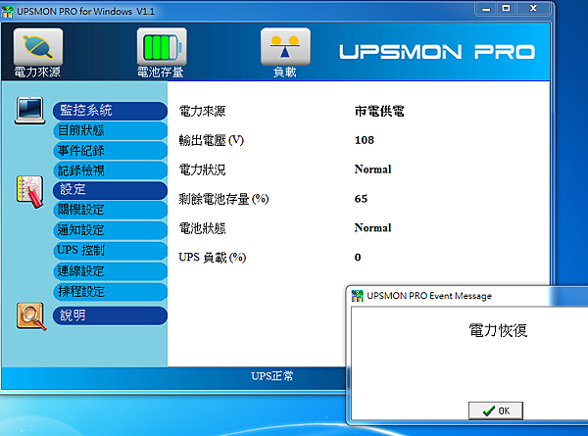Click the magnifying glass icon beside 說明
This screenshot has height=436, width=588.
point(31,316)
